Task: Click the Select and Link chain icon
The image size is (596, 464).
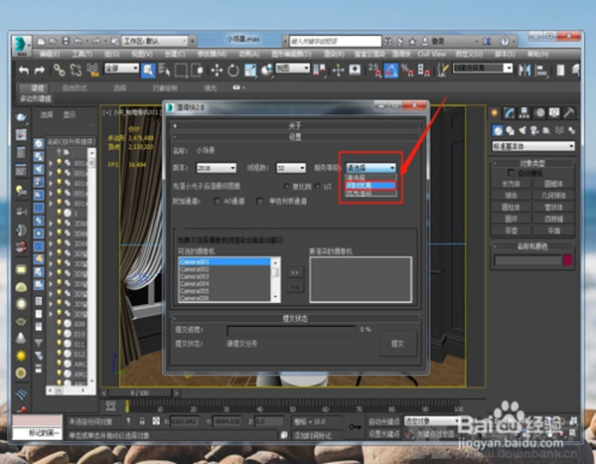Action: 60,70
